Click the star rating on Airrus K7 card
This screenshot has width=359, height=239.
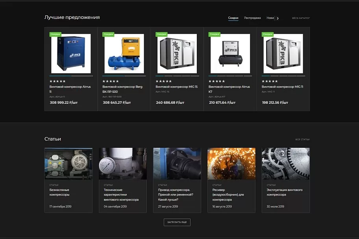point(217,81)
